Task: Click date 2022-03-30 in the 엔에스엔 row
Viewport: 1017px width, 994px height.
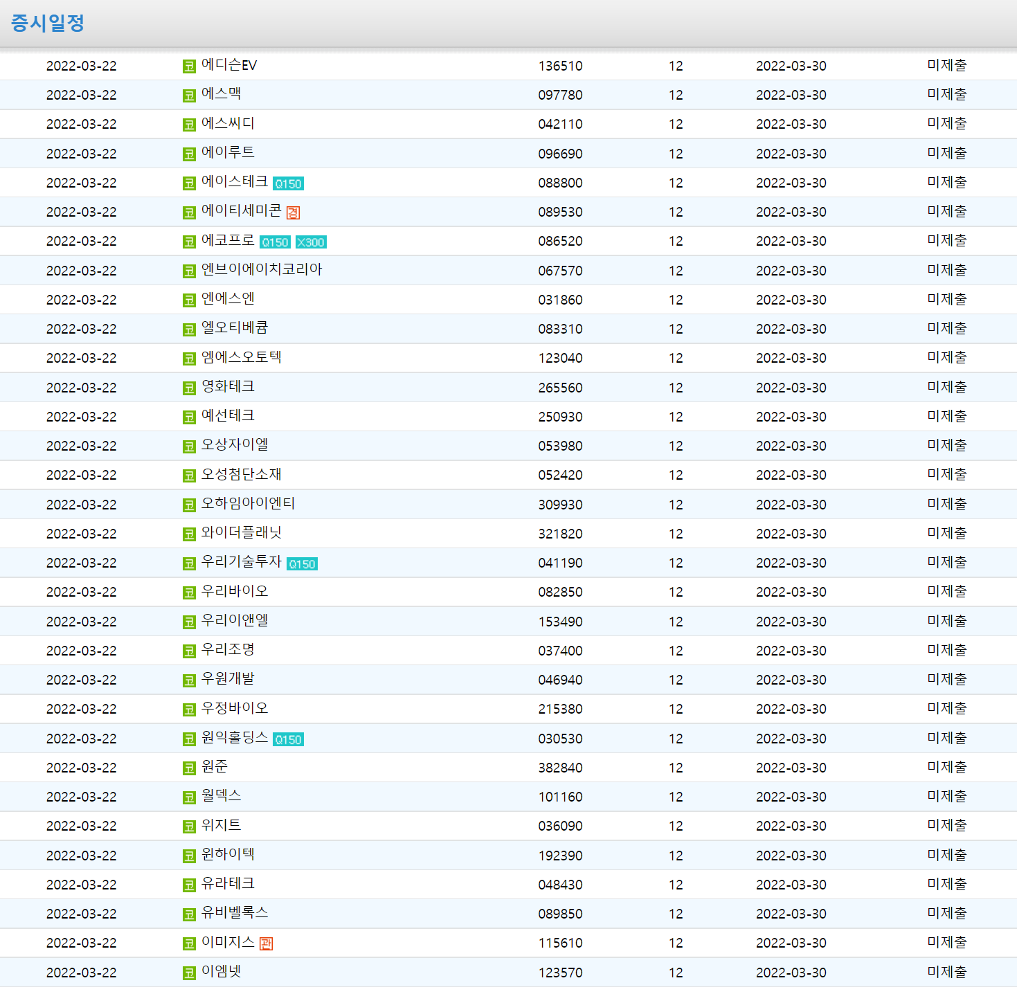Action: (x=791, y=300)
